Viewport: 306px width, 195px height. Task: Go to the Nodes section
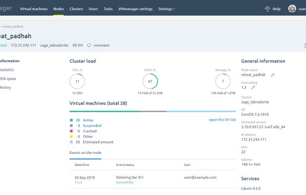[x=58, y=9]
